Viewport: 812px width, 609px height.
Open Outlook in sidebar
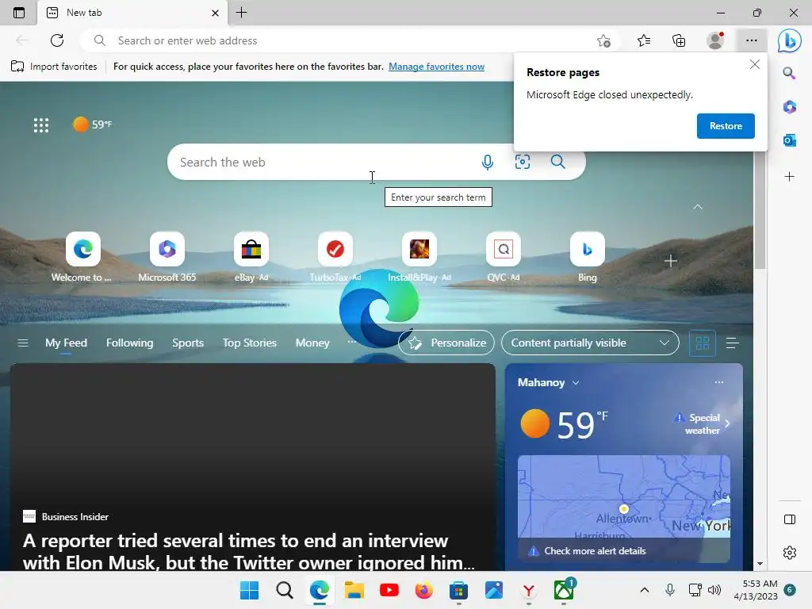click(789, 140)
